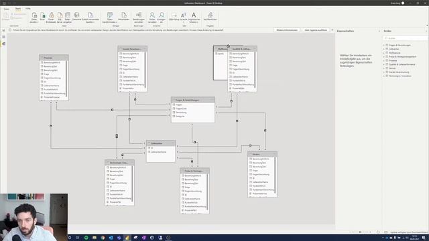Image resolution: width=429 pixels, height=241 pixels.
Task: Click Daten eingeben in the ribbon
Action: pos(68,17)
